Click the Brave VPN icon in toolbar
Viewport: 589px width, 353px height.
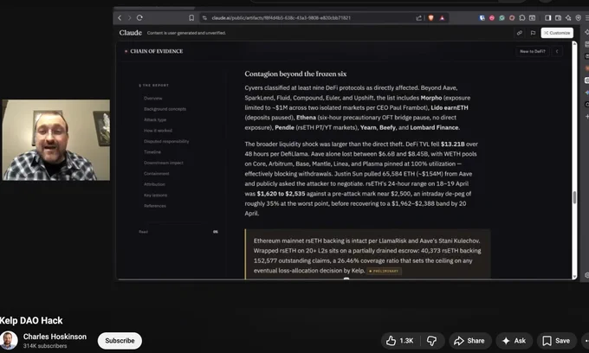coord(578,17)
